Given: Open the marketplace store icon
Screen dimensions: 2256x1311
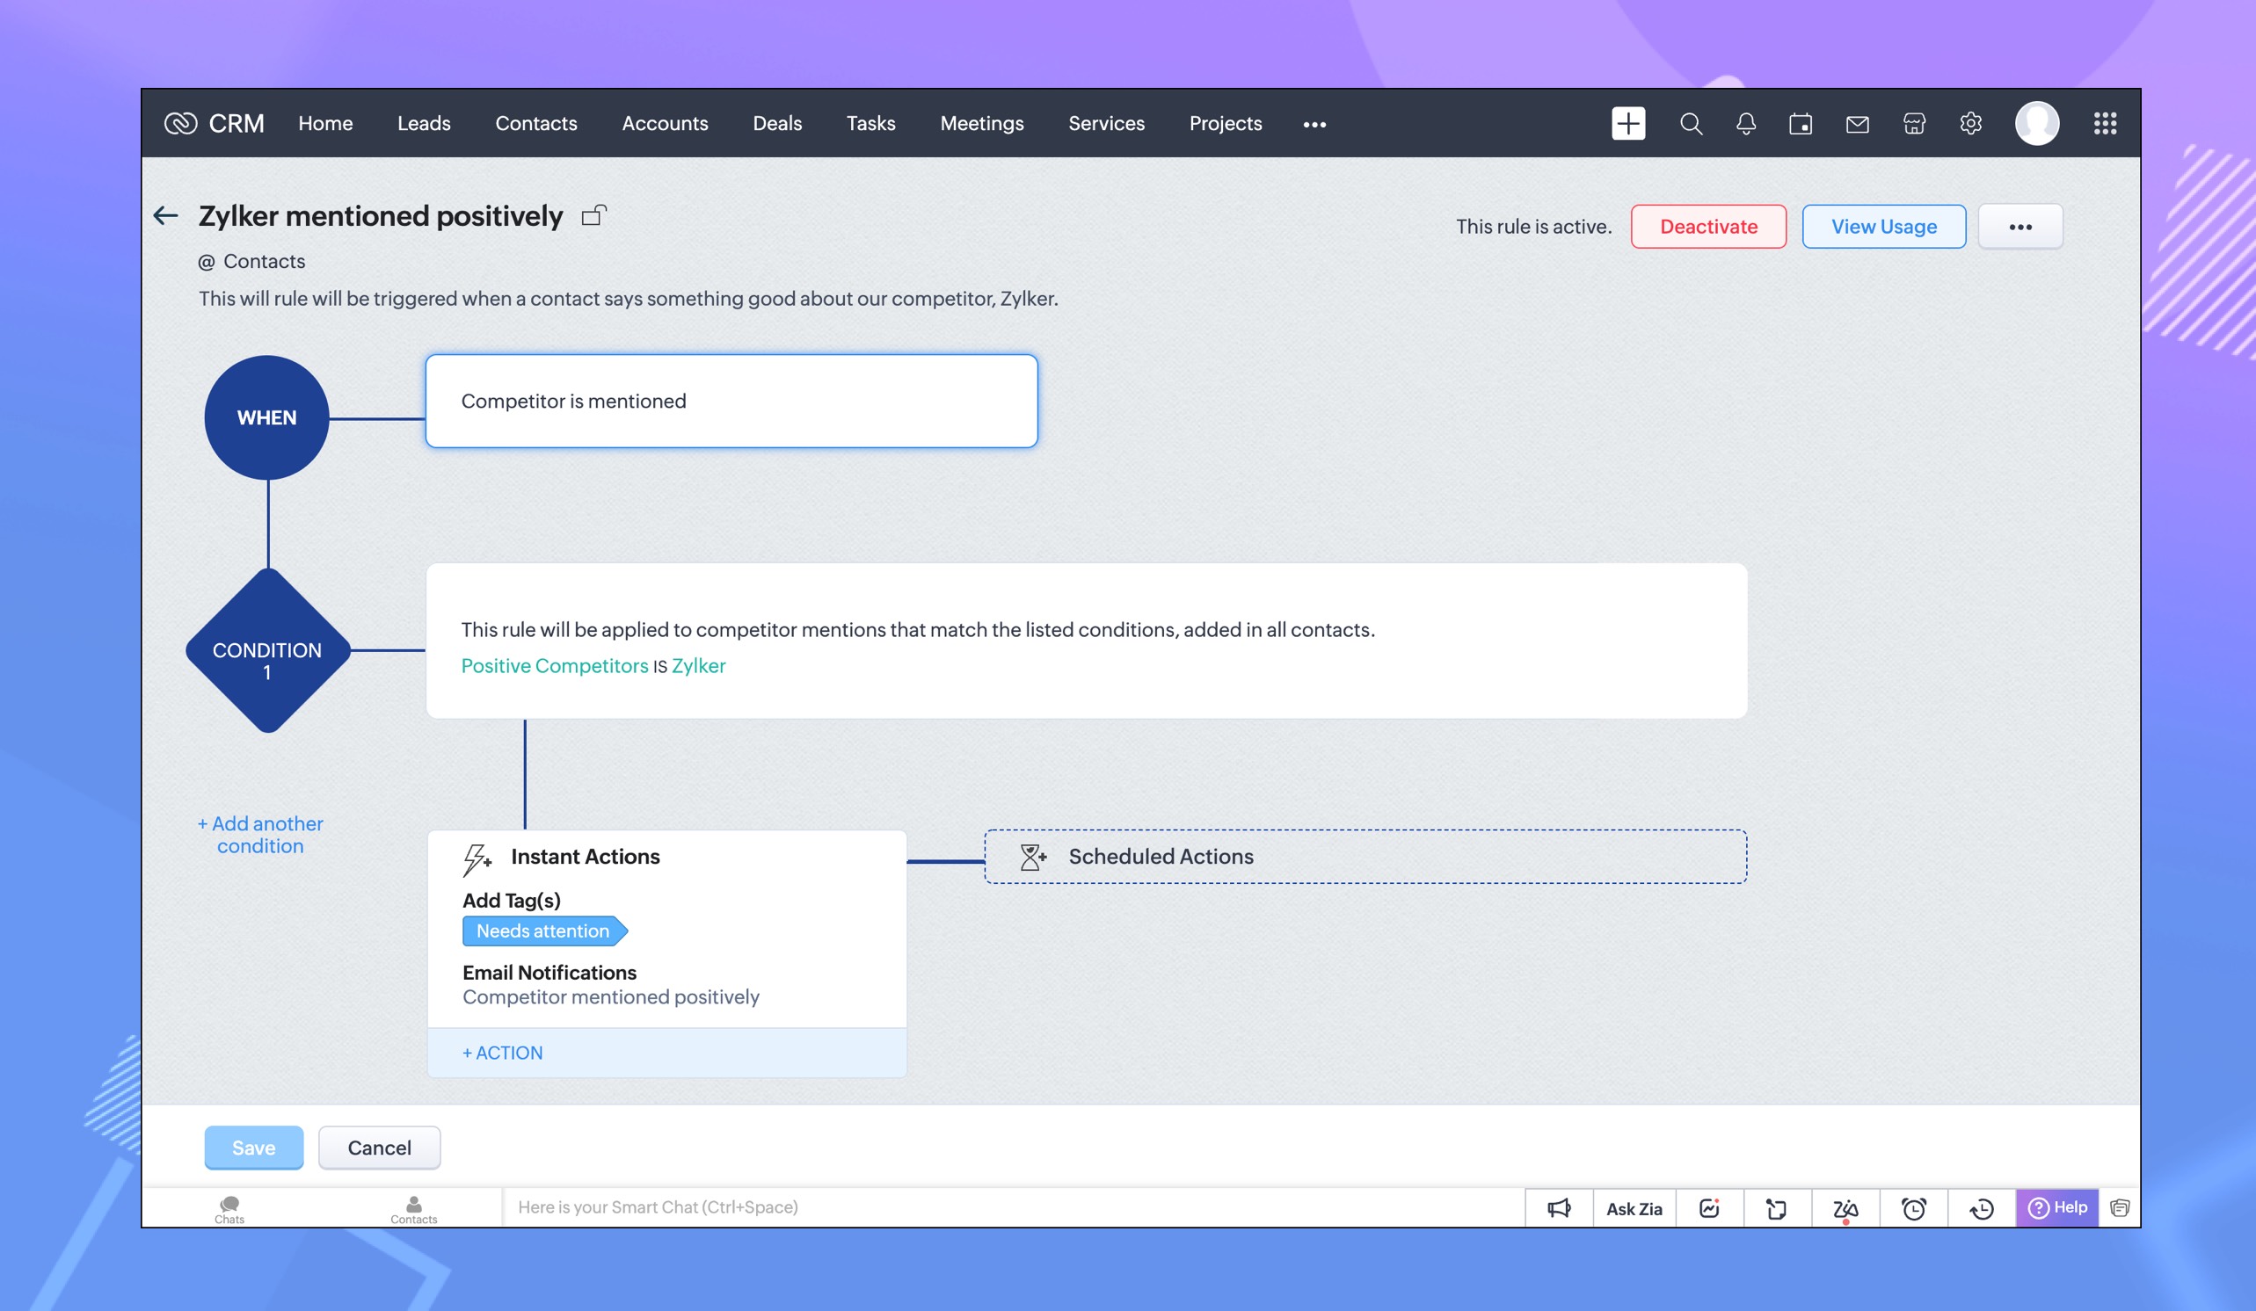Looking at the screenshot, I should (x=1913, y=124).
